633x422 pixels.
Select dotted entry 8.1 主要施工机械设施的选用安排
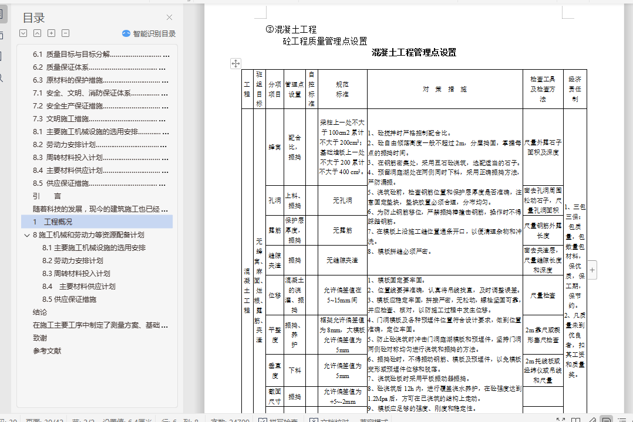coord(101,132)
